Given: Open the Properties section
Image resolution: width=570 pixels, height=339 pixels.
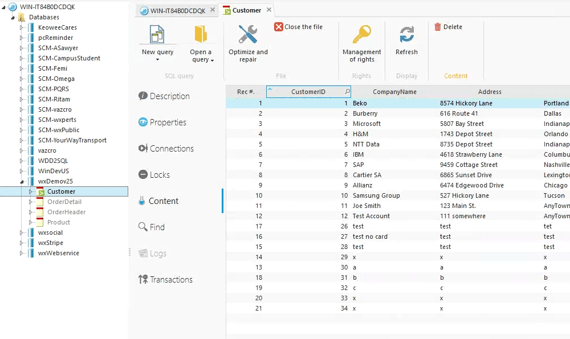Looking at the screenshot, I should 168,122.
